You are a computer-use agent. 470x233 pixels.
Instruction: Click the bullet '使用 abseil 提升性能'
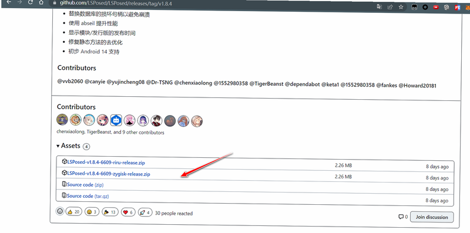point(93,23)
